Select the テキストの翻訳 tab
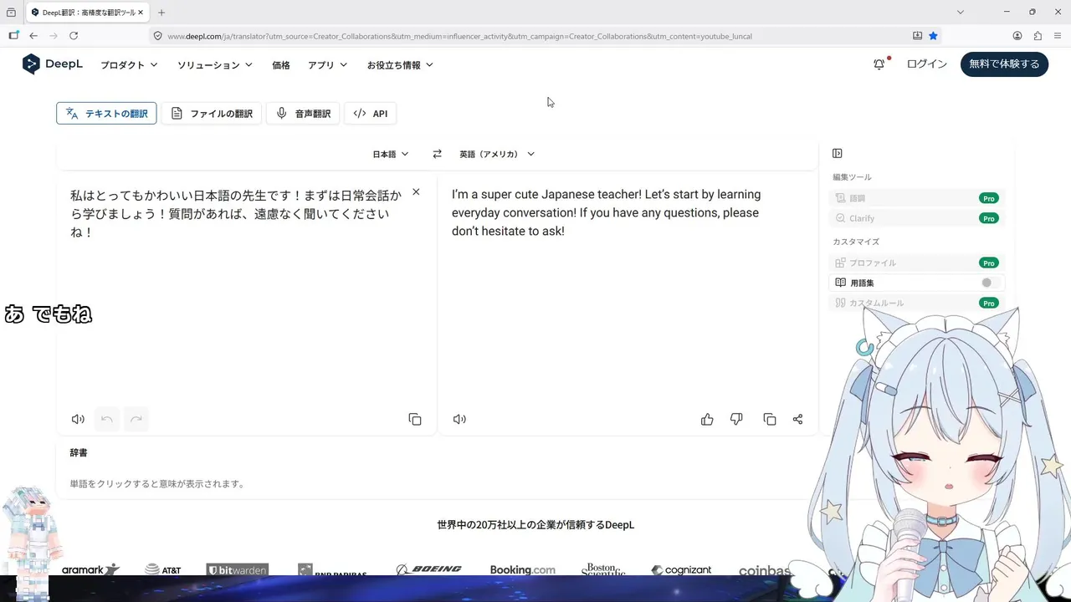 (106, 114)
